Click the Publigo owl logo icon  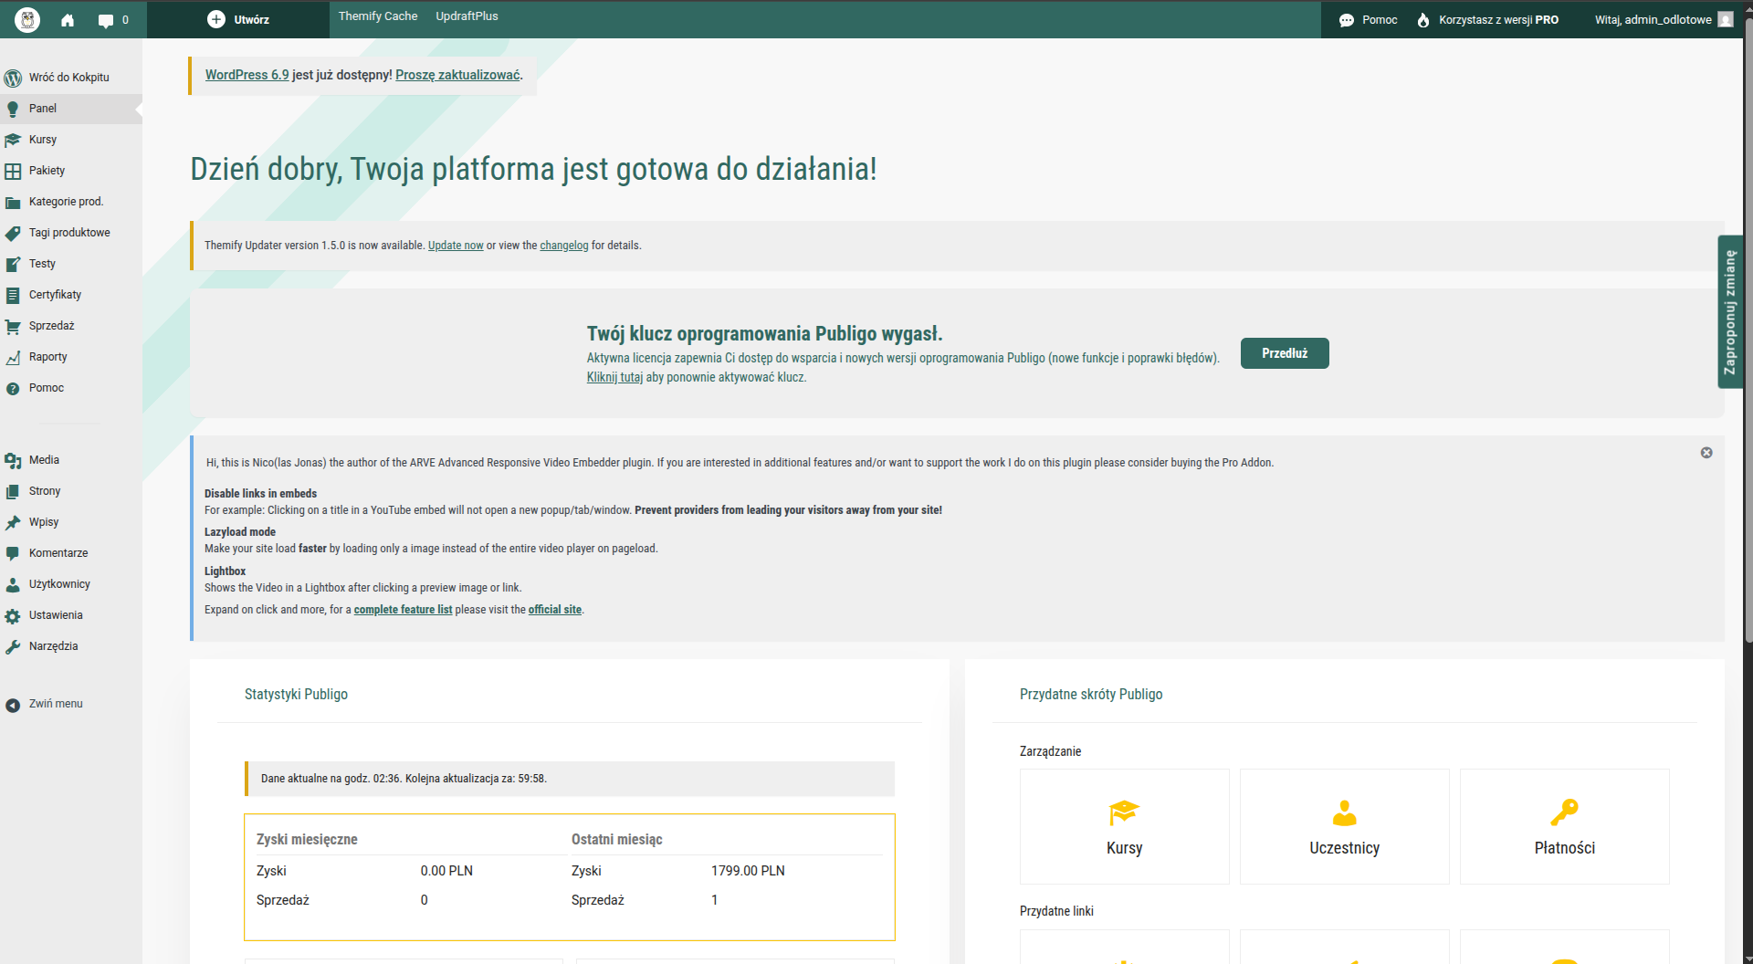27,19
